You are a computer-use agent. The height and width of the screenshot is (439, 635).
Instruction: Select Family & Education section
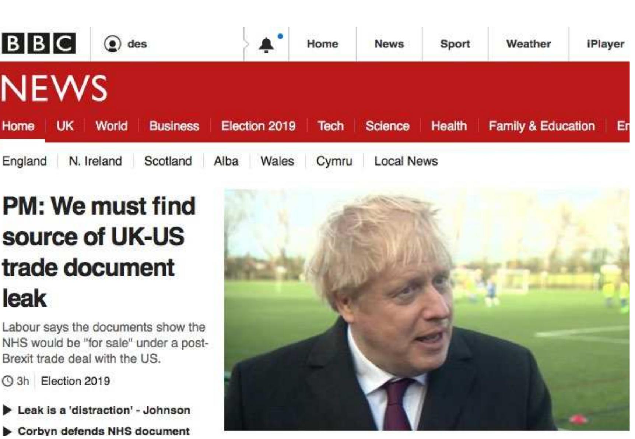(x=541, y=126)
